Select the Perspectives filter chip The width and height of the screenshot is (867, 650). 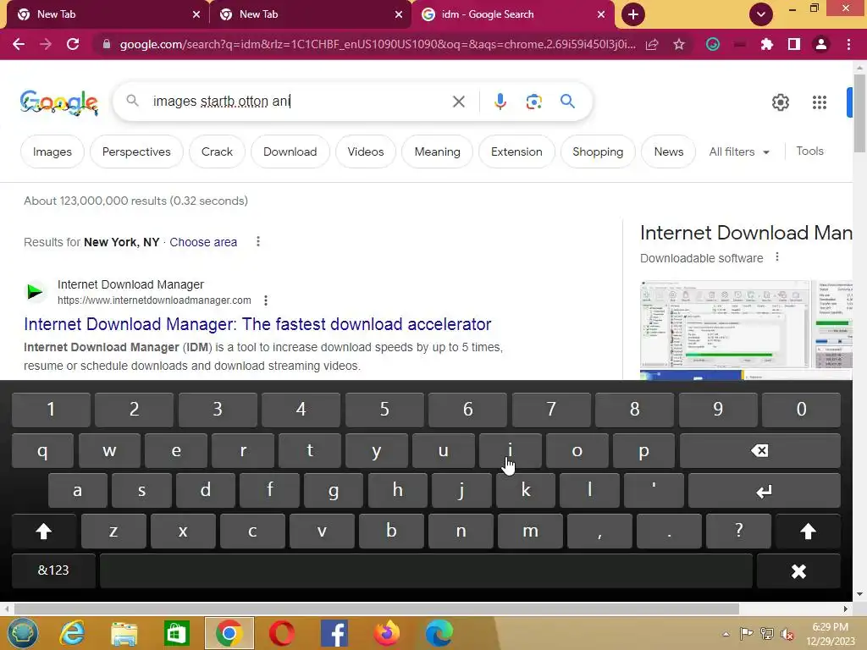click(x=136, y=151)
